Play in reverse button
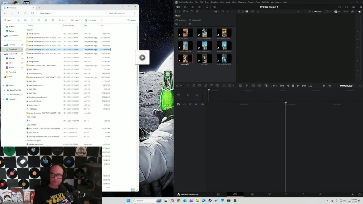Screen dimensions: 363x204 [288, 86]
